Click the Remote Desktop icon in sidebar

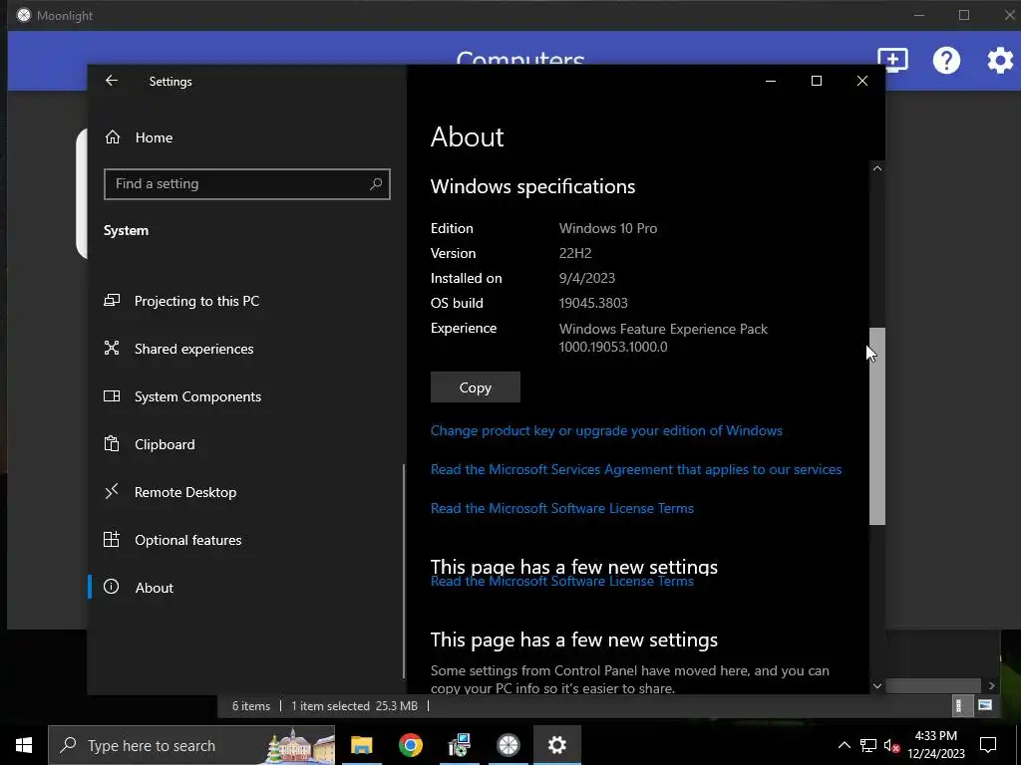pos(112,492)
